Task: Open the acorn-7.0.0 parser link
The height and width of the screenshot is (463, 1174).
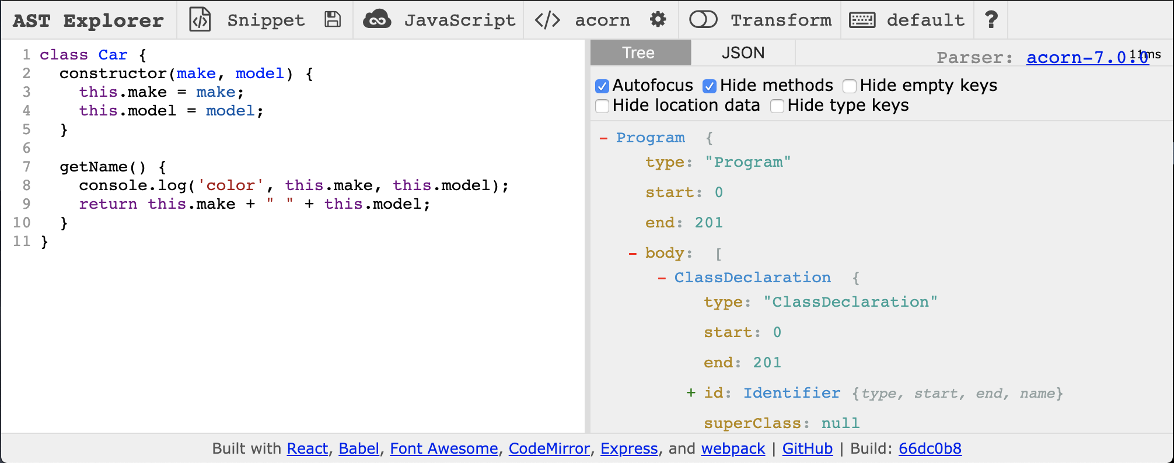Action: coord(1088,57)
